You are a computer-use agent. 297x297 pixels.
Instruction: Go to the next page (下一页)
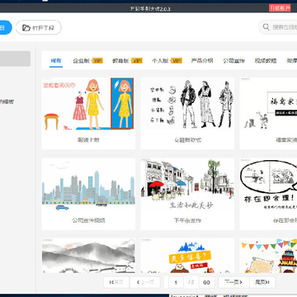click(233, 282)
